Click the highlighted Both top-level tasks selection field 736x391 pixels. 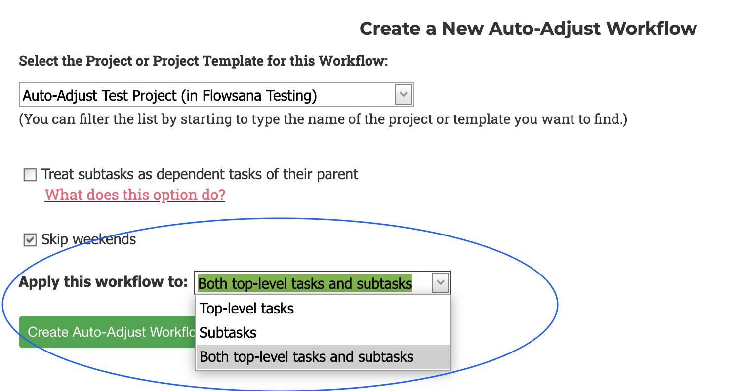tap(305, 283)
